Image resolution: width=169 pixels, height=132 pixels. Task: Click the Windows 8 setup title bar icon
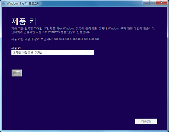point(4,3)
